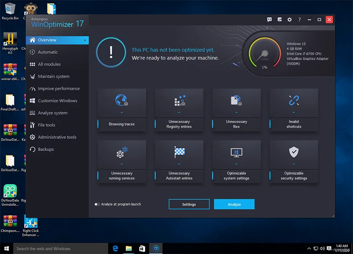Viewport: 353px width, 254px height.
Task: Open the Invalid shortcuts broken-link icon
Action: click(x=294, y=100)
